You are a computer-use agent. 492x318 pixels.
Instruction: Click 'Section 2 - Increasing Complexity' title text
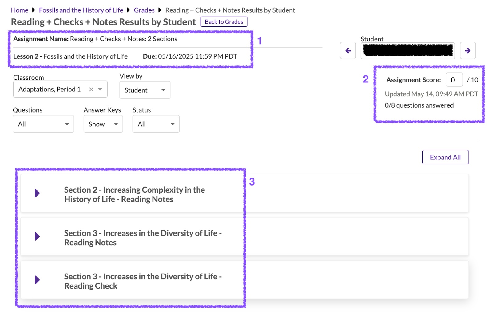point(134,194)
